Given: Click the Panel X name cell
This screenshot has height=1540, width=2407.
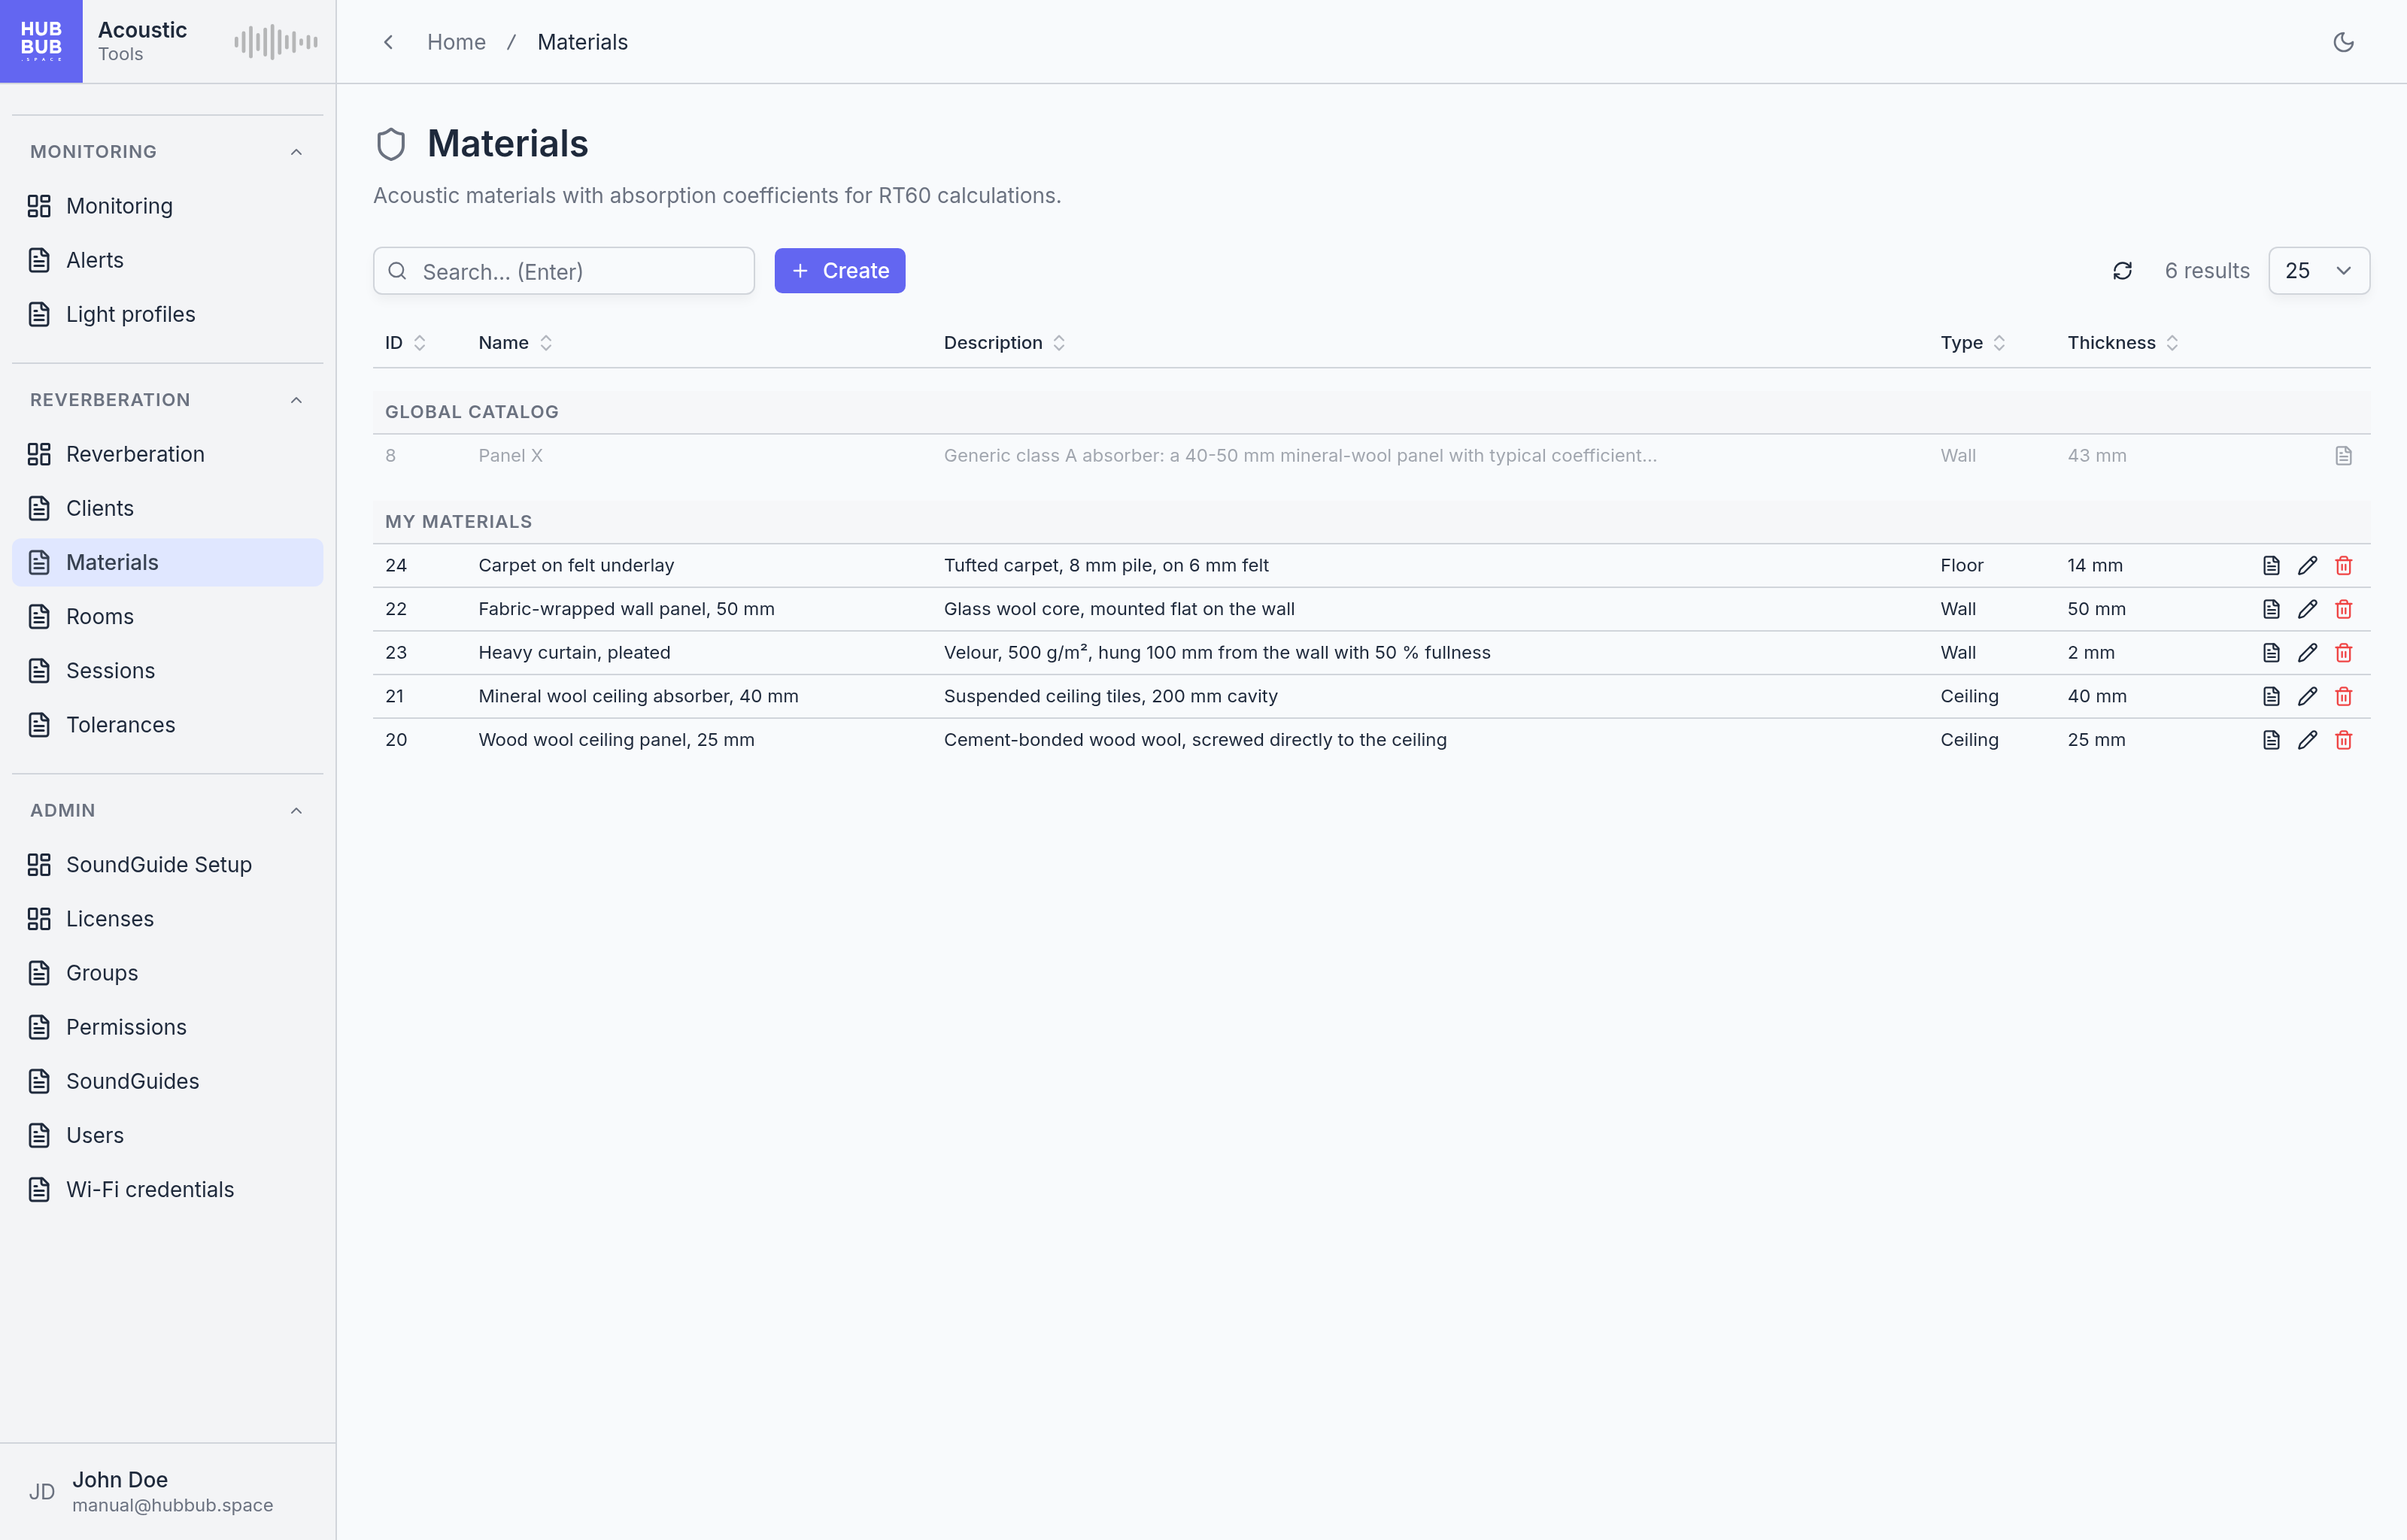Looking at the screenshot, I should point(510,456).
